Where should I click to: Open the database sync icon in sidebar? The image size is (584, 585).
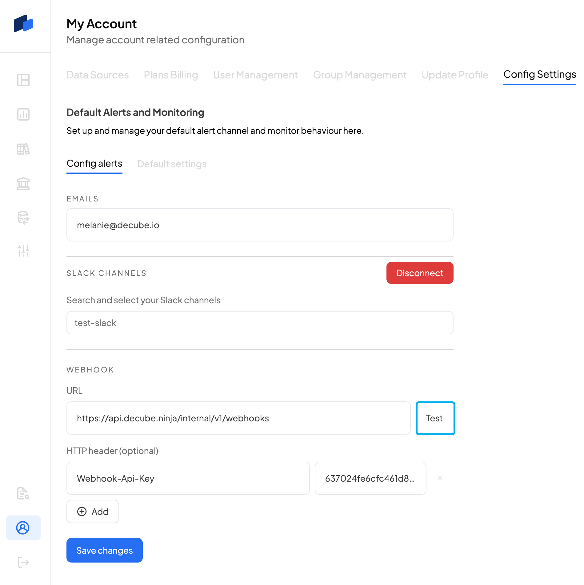pos(23,218)
